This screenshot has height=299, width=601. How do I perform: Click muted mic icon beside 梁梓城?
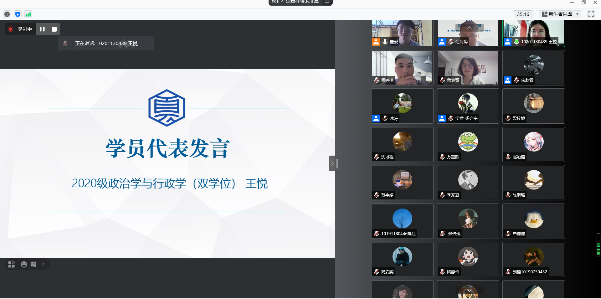pyautogui.click(x=508, y=118)
